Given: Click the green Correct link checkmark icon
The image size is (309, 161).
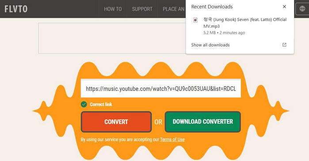Looking at the screenshot, I should pyautogui.click(x=84, y=104).
